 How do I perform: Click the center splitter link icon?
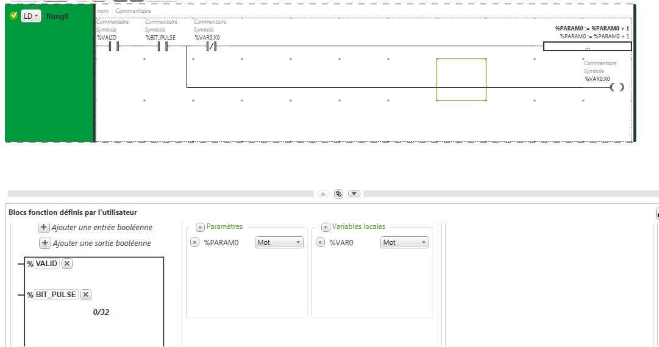click(339, 194)
